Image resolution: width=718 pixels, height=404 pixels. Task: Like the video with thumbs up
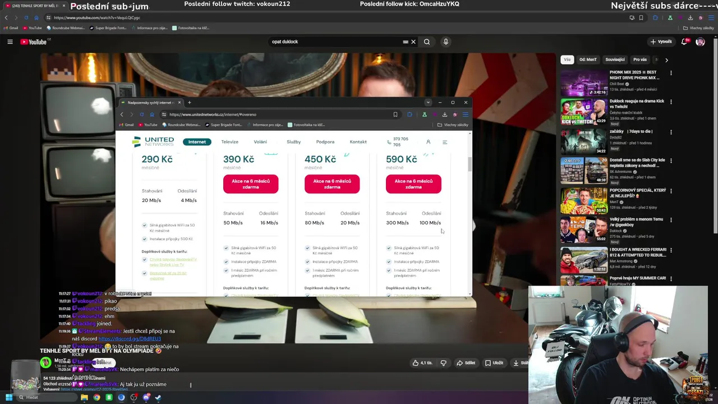422,362
